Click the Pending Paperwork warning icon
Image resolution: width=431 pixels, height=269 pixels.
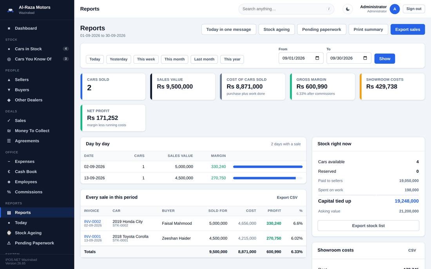pos(9,243)
